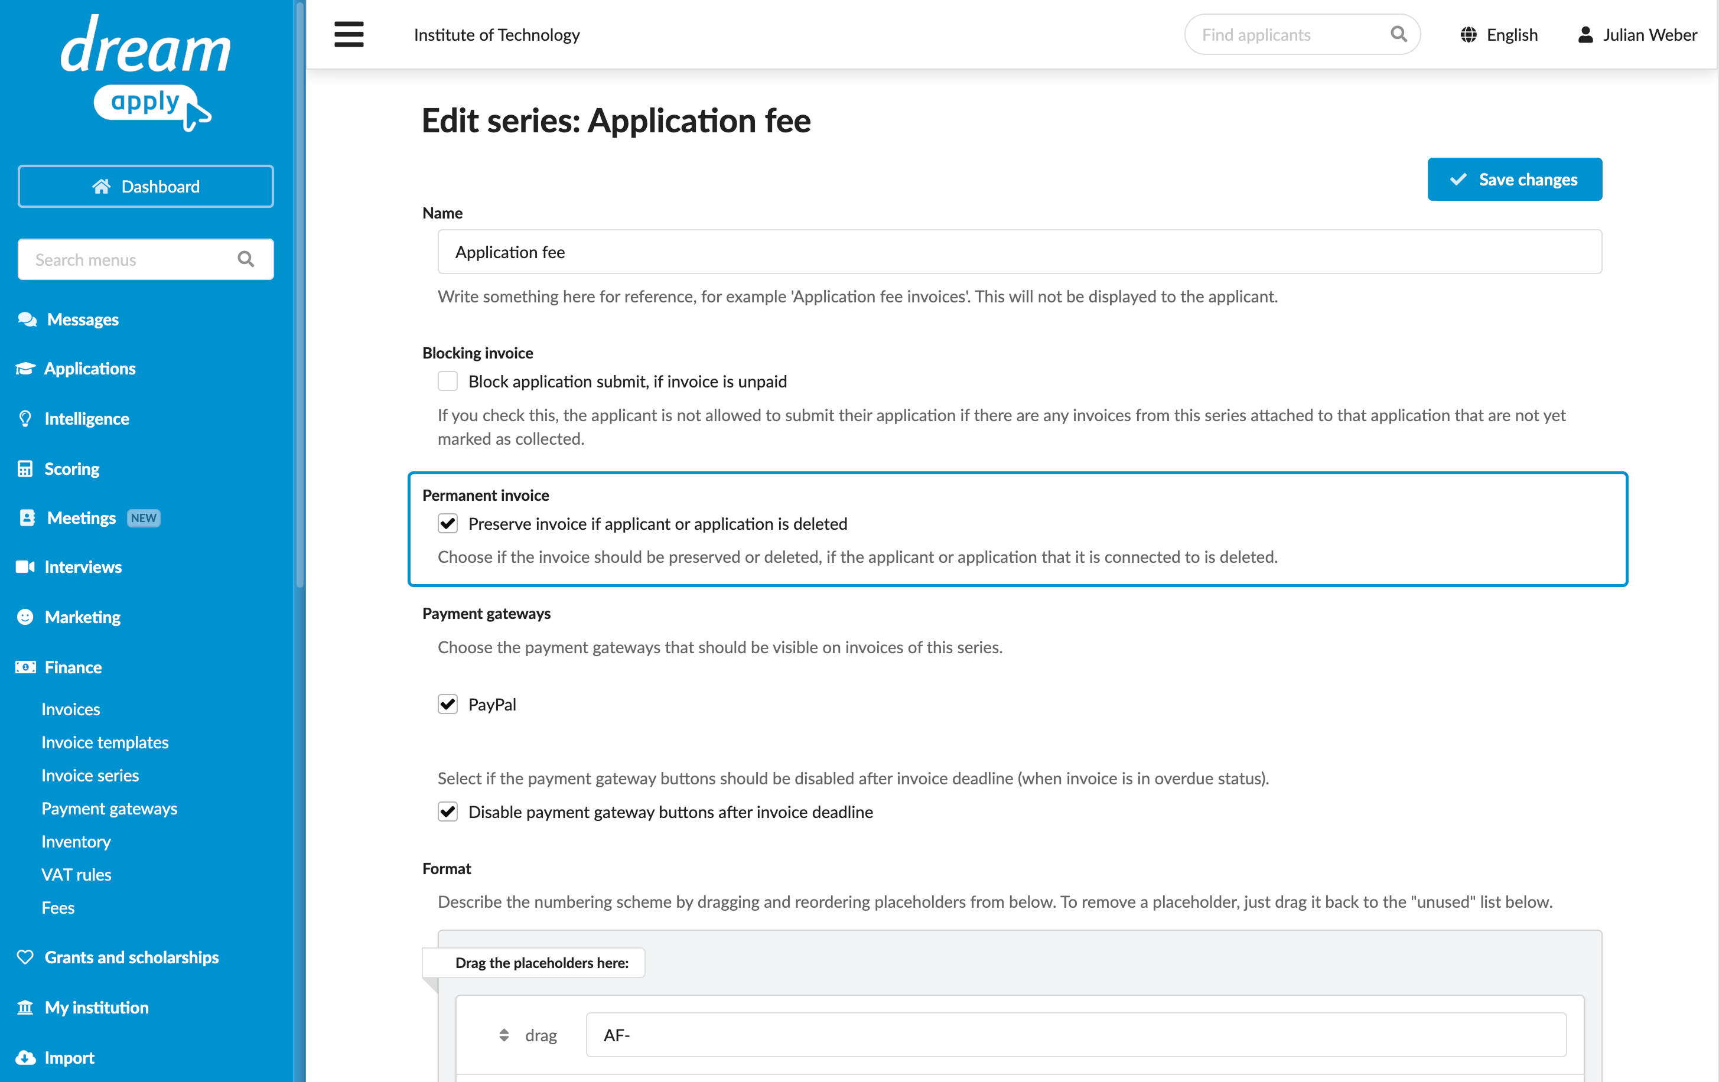1719x1082 pixels.
Task: Open the Scoring menu
Action: click(x=71, y=468)
